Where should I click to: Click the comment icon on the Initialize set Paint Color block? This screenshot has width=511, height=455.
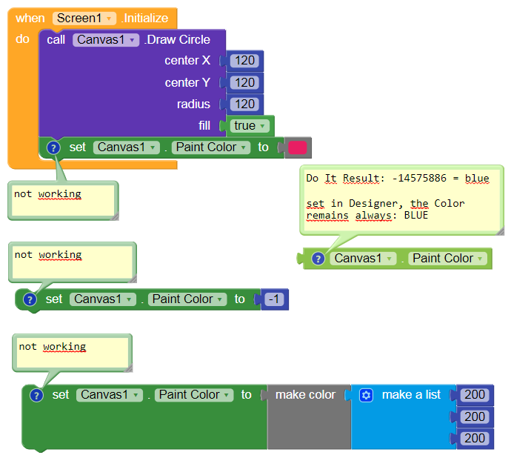click(x=53, y=147)
